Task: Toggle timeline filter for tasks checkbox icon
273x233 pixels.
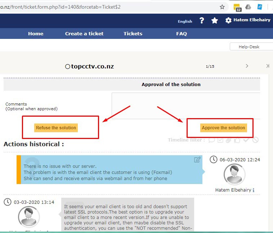Action: point(220,140)
